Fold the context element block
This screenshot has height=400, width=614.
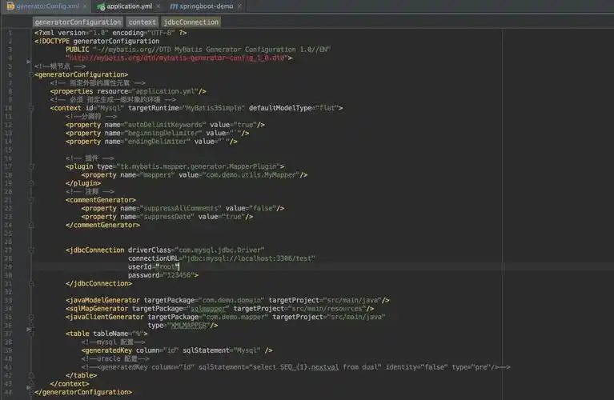[x=30, y=107]
